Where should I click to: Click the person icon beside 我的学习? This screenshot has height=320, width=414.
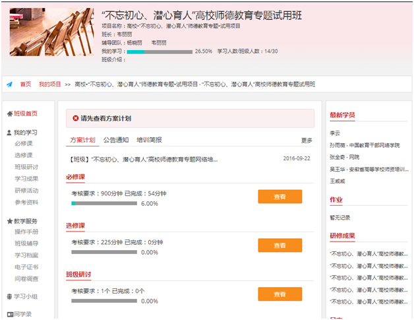[x=9, y=133]
